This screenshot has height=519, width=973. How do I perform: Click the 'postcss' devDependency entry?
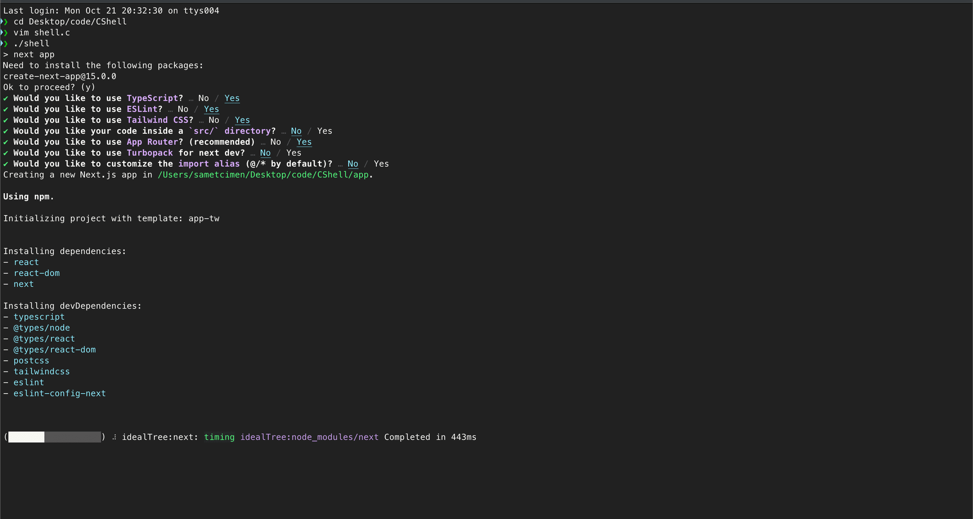point(31,360)
